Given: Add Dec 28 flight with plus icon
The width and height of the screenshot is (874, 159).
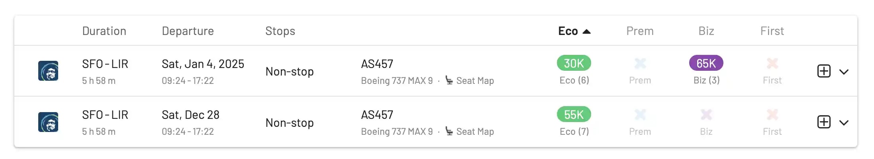Looking at the screenshot, I should point(824,122).
